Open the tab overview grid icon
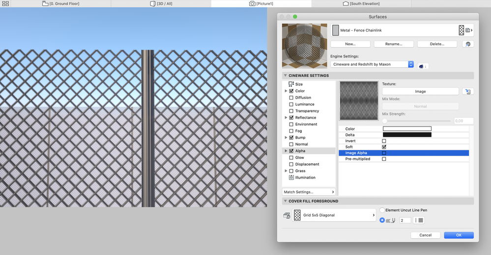 point(5,4)
